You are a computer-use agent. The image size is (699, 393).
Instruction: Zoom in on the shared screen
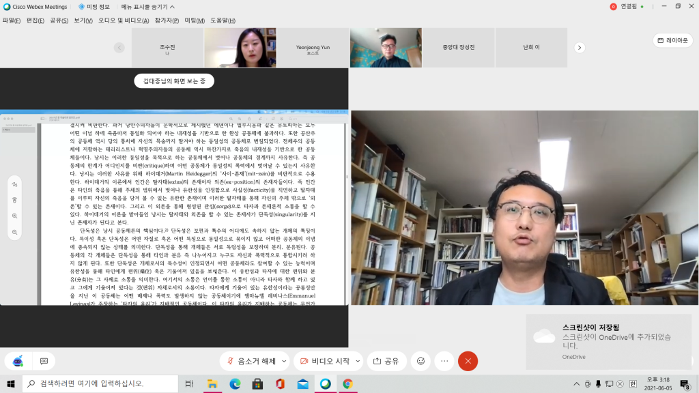(15, 216)
